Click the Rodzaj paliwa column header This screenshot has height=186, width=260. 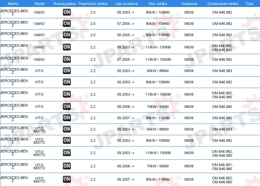click(65, 4)
